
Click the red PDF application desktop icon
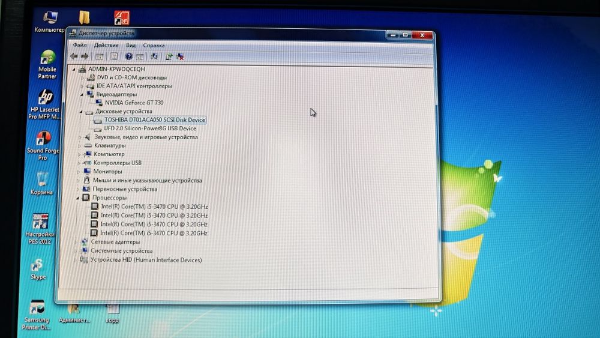click(122, 17)
